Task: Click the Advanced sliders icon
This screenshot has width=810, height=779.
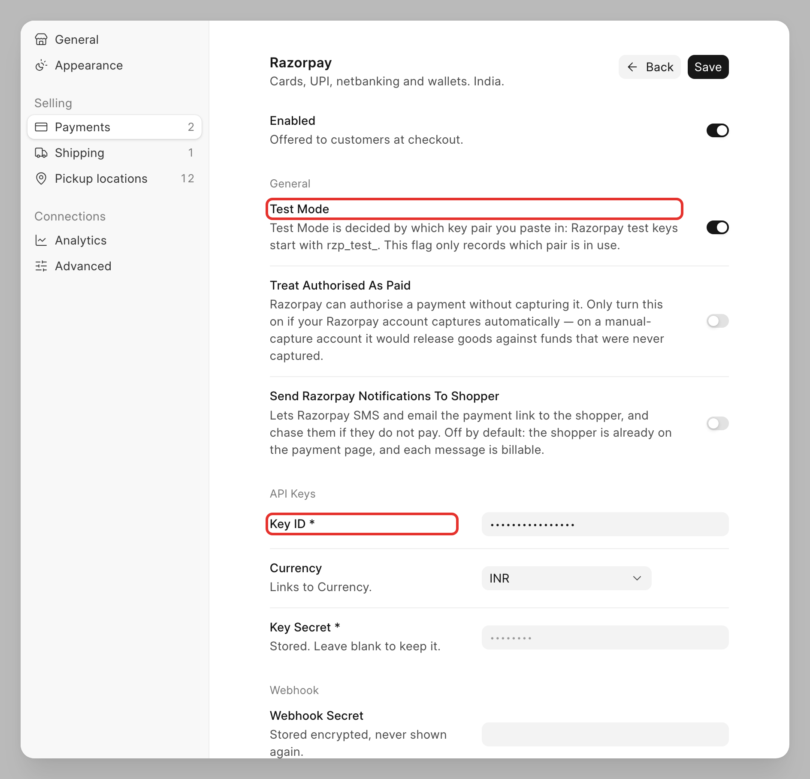Action: pyautogui.click(x=41, y=266)
